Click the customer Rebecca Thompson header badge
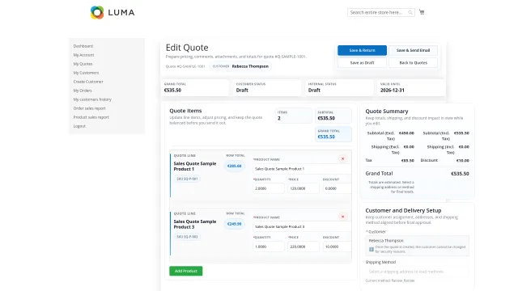 point(240,66)
